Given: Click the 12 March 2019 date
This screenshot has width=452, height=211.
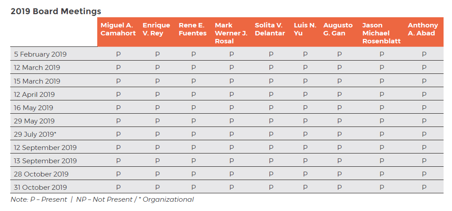Looking at the screenshot, I should (x=37, y=68).
